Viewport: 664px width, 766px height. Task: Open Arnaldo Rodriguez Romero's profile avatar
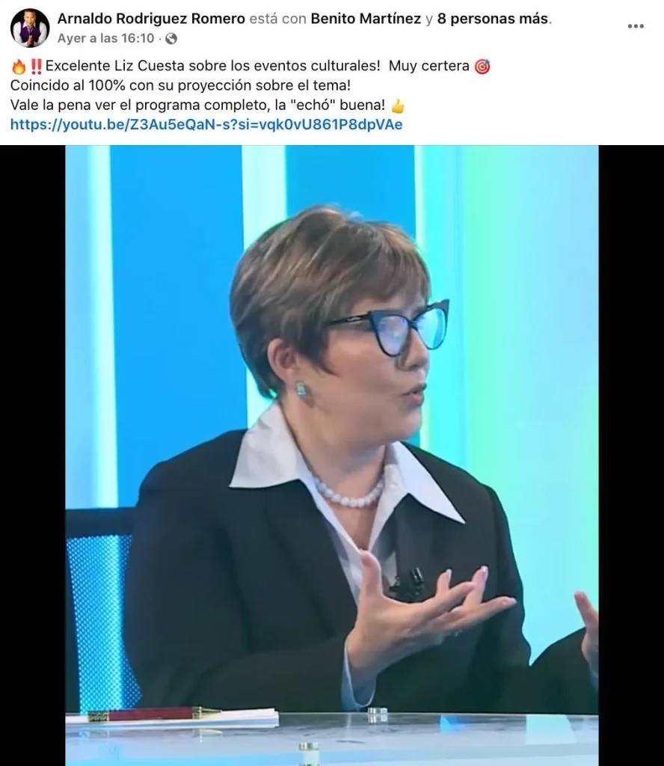click(30, 28)
